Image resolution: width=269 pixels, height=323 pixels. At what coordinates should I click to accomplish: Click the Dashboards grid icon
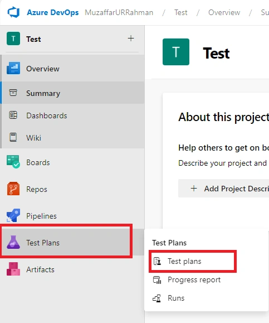coord(13,115)
